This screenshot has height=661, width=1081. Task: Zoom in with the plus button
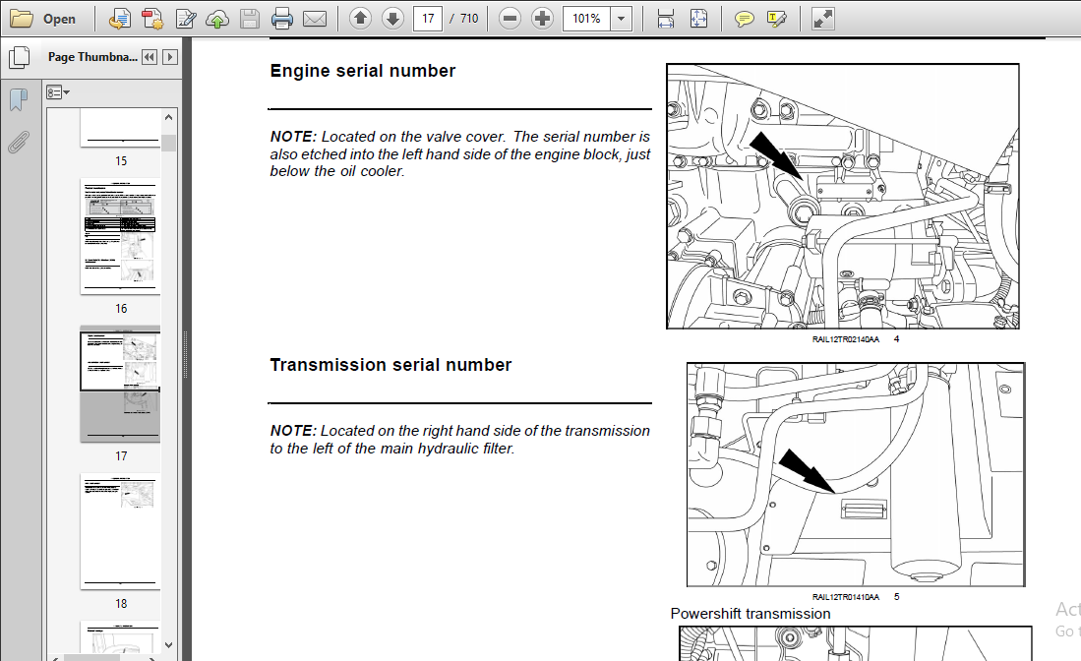543,19
